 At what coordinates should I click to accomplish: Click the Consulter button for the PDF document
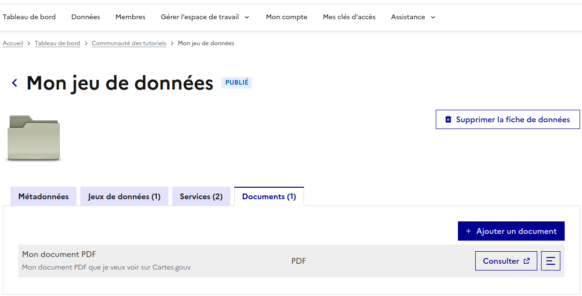pyautogui.click(x=506, y=260)
